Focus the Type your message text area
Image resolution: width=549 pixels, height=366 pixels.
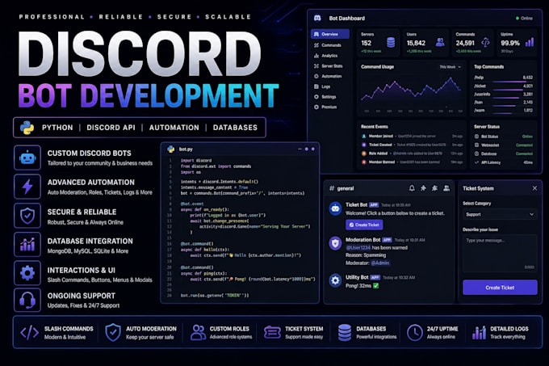(x=500, y=254)
